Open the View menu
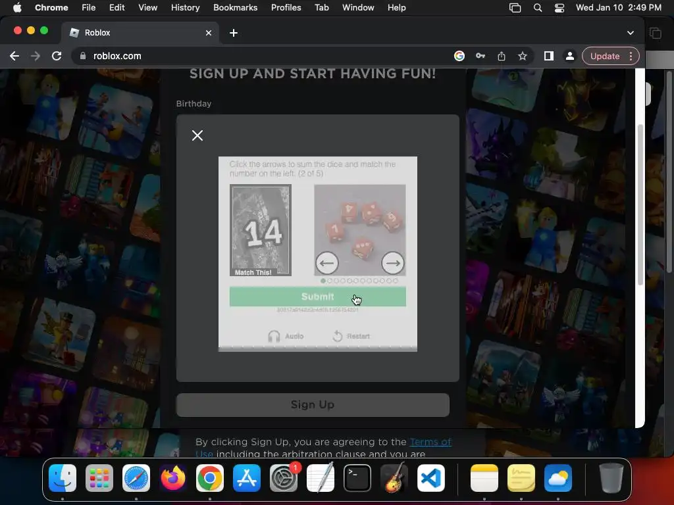The width and height of the screenshot is (674, 505). pos(147,8)
